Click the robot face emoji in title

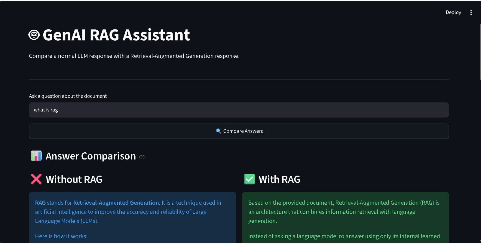[x=34, y=35]
